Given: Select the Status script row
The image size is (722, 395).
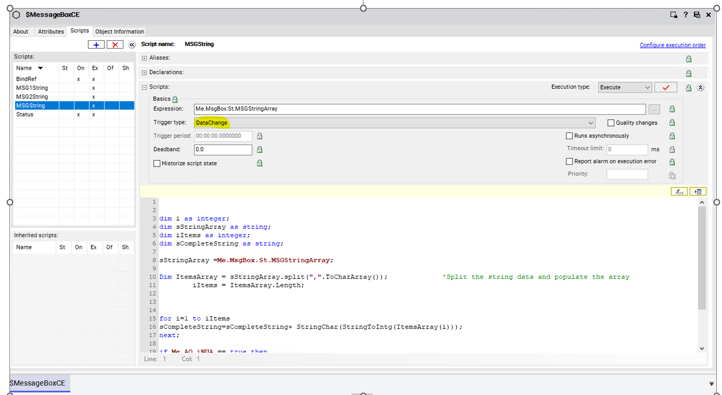Looking at the screenshot, I should pyautogui.click(x=74, y=114).
